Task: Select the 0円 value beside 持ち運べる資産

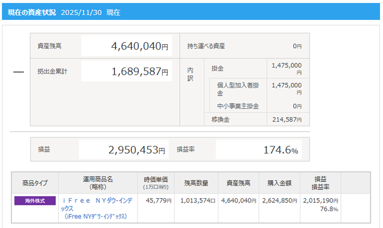Action: tap(297, 46)
